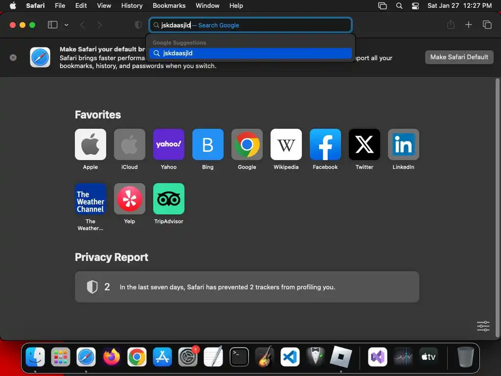The width and height of the screenshot is (501, 376).
Task: Open The Weather Channel favorite
Action: point(91,199)
